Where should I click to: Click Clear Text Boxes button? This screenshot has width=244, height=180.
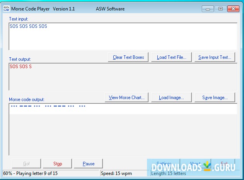click(x=128, y=57)
